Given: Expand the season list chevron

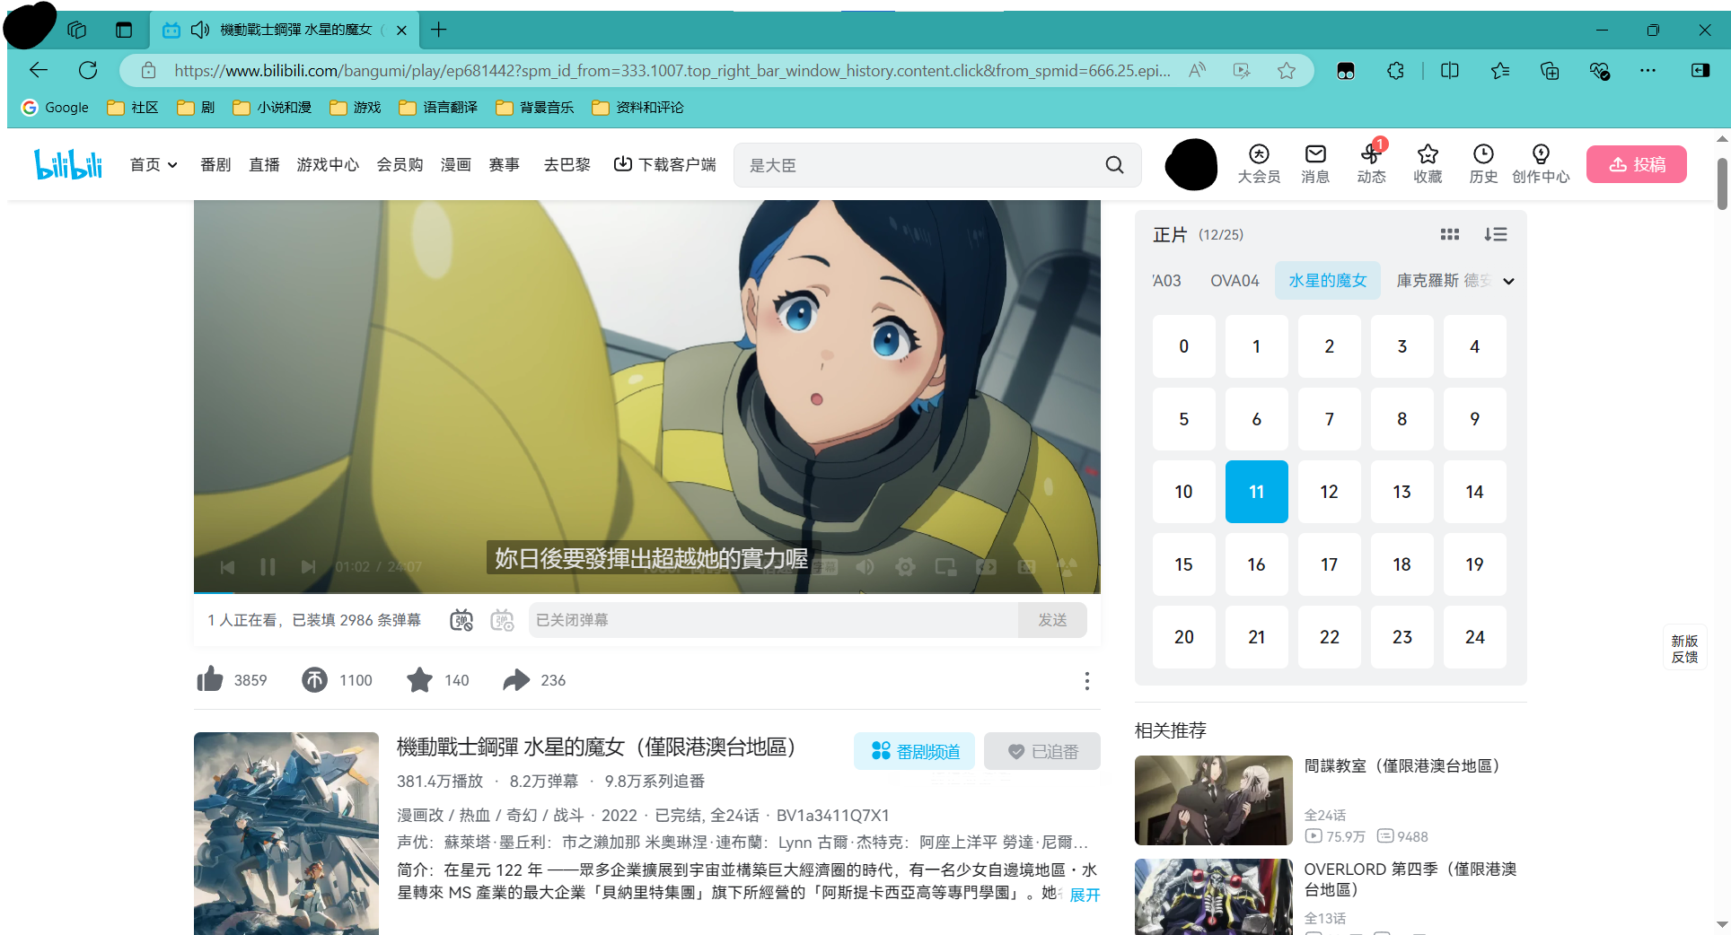Looking at the screenshot, I should click(x=1508, y=281).
